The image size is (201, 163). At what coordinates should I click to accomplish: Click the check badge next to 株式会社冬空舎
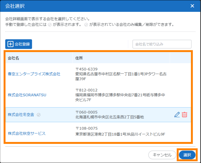(39, 115)
